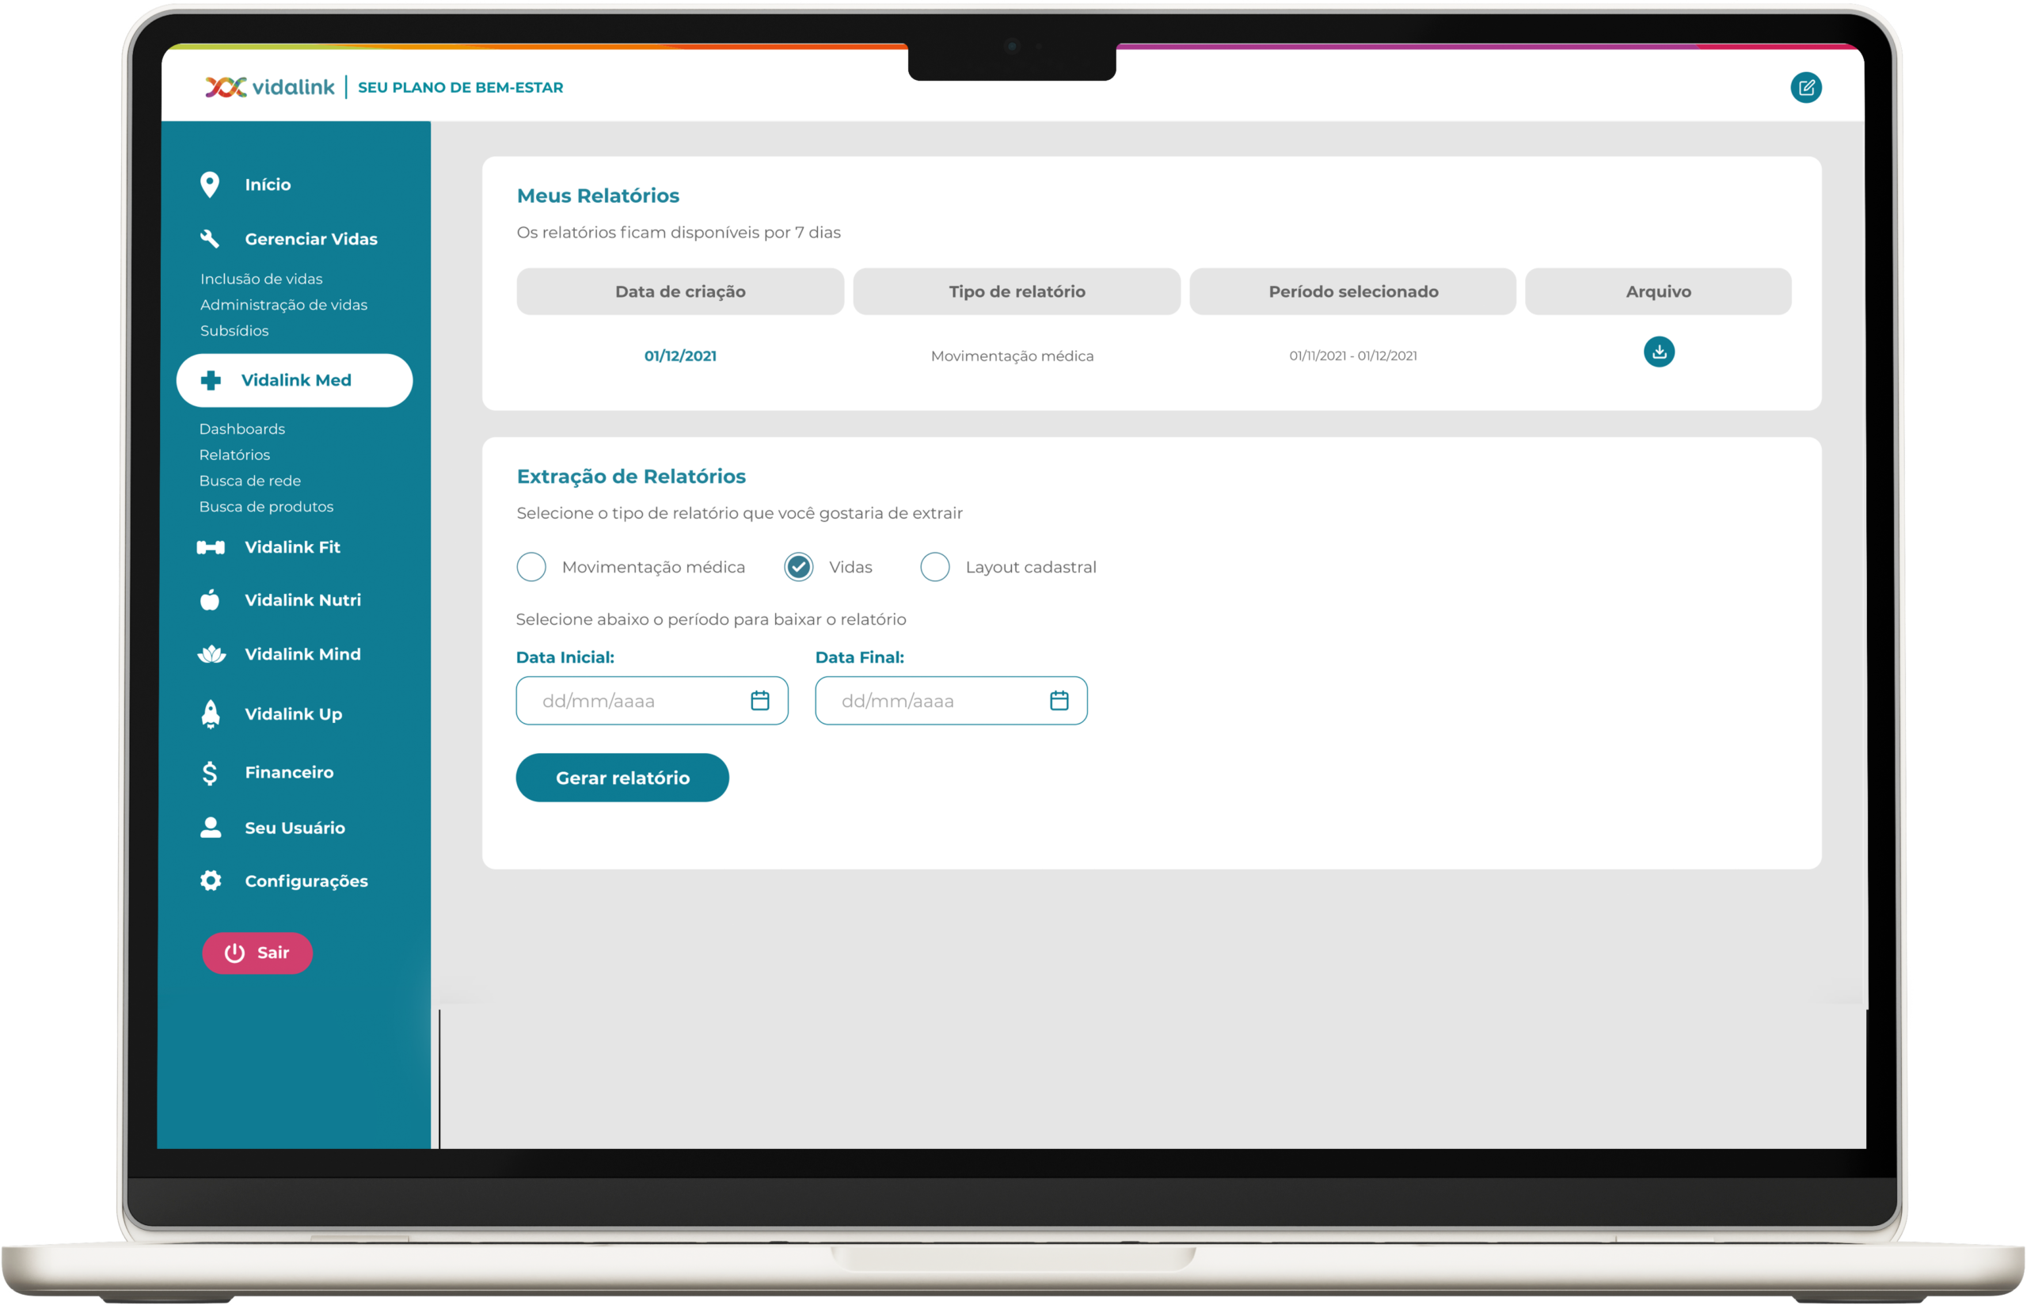Screen dimensions: 2027x1305
Task: Open the Seu Usuário menu item
Action: (x=295, y=828)
